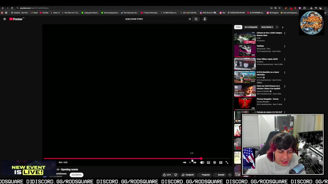Open 'Película de miedo 4 (1/10) CLIP'
Image resolution: width=328 pixels, height=184 pixels.
click(x=269, y=112)
